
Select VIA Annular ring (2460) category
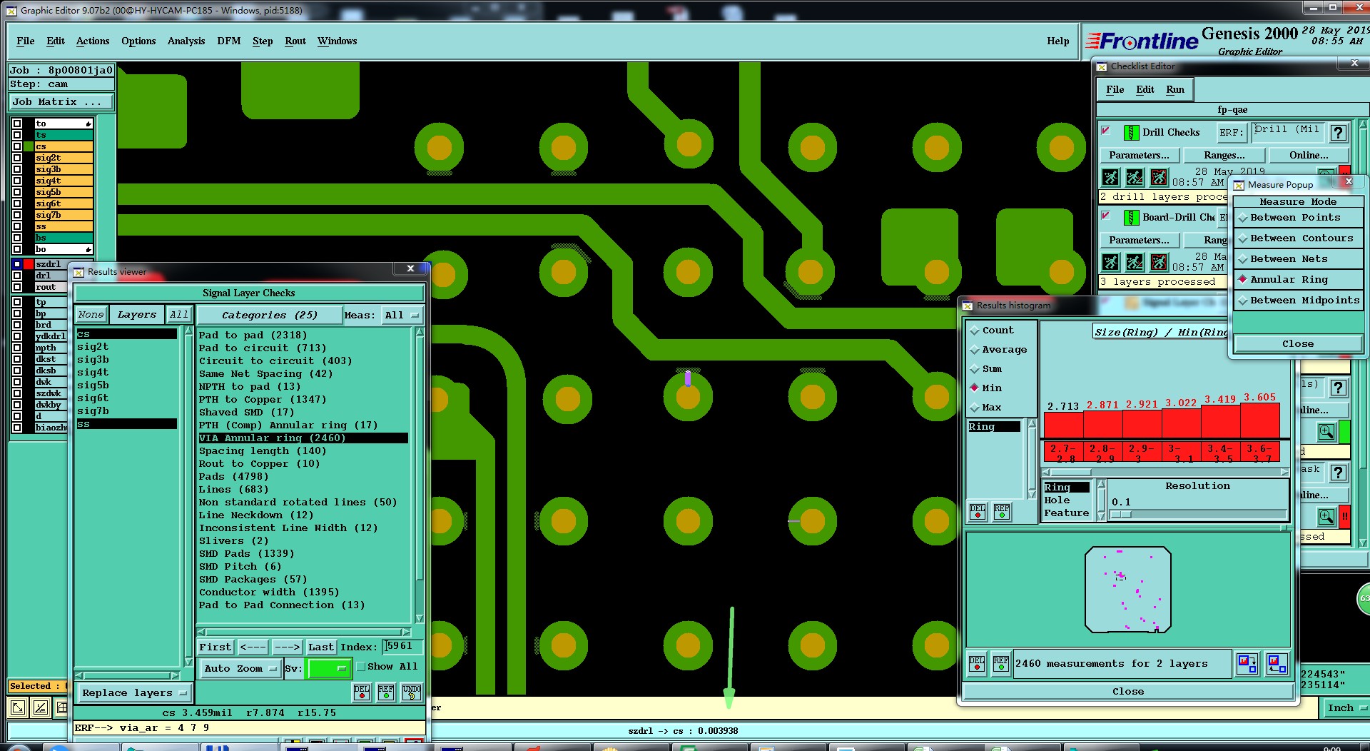coord(303,438)
